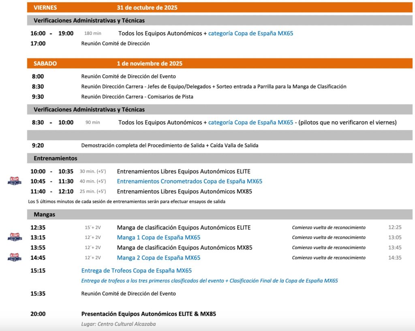The width and height of the screenshot is (415, 331).
Task: Open 'Entrega de Trofeos Copa de España MX65'
Action: click(136, 271)
